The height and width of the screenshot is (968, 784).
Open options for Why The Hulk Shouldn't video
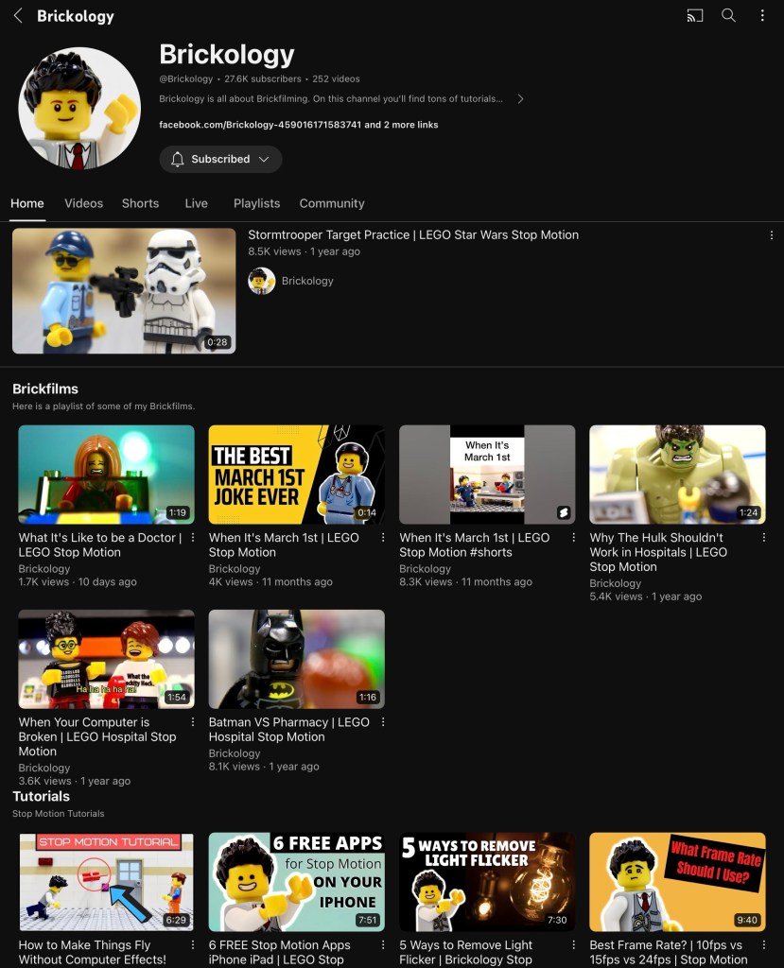pyautogui.click(x=763, y=538)
